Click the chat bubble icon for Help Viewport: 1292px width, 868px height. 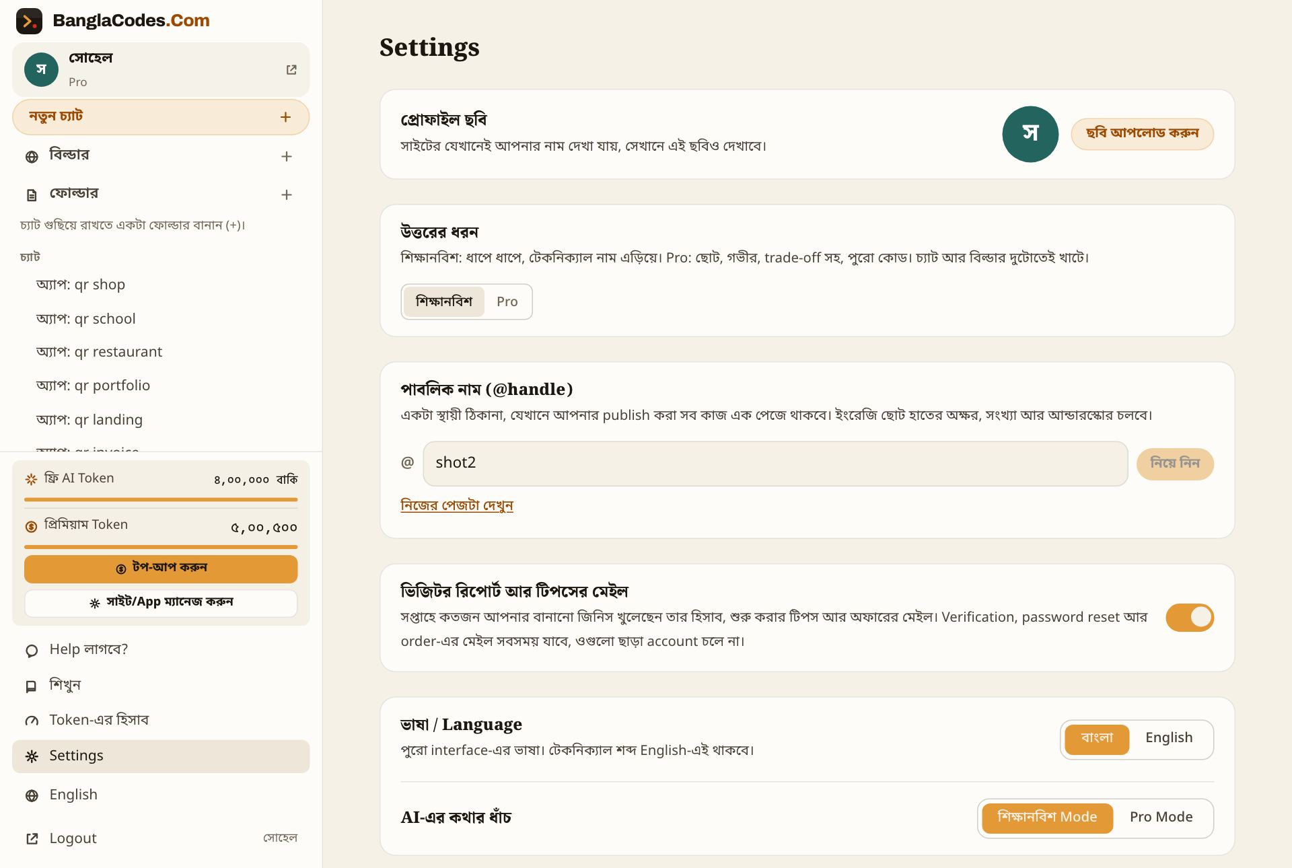[32, 651]
